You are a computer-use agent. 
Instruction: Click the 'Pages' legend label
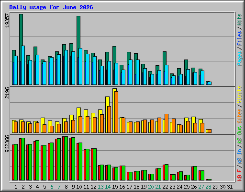(x=240, y=59)
